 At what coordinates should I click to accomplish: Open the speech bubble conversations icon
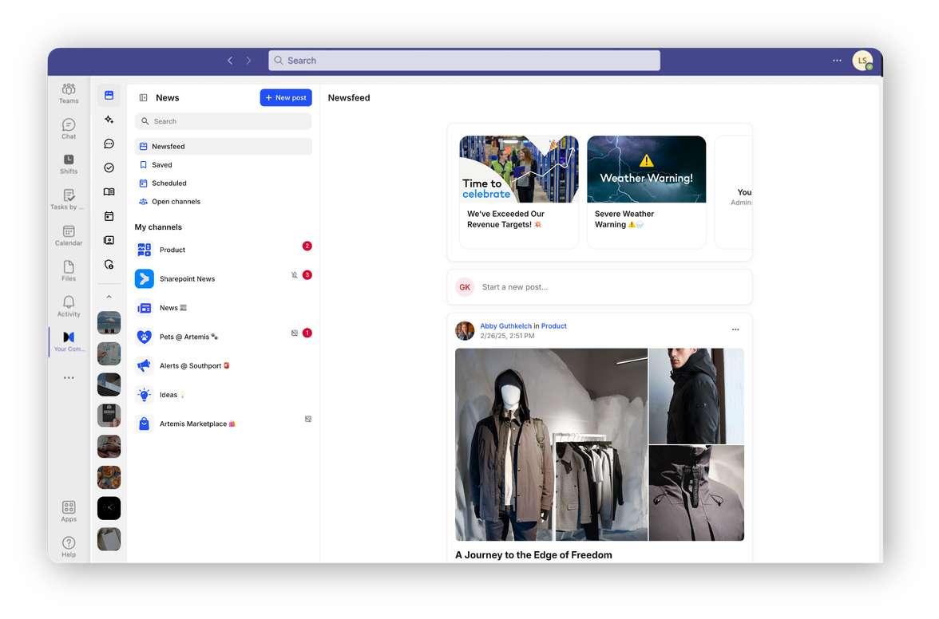109,144
